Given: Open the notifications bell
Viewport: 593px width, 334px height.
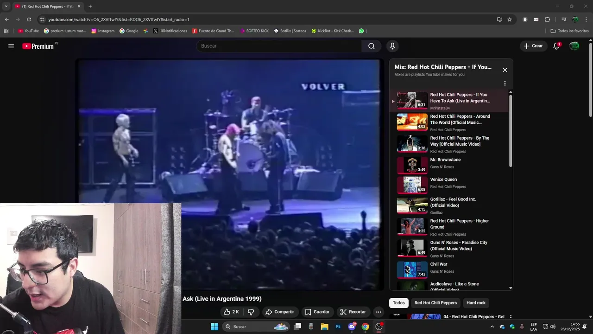Looking at the screenshot, I should (556, 46).
